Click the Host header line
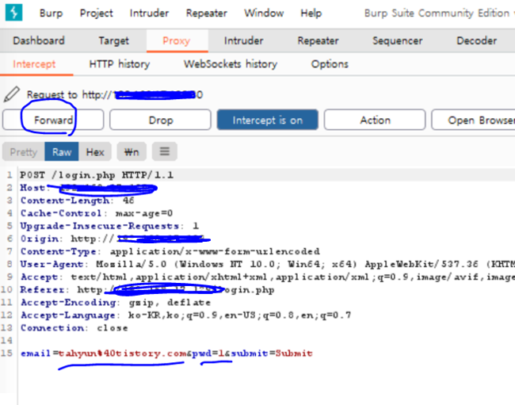Viewport: 515px width, 405px height. 88,188
